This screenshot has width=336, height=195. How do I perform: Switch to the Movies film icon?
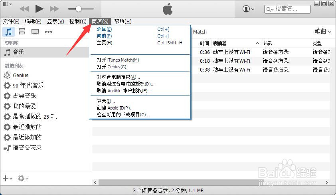[22, 32]
